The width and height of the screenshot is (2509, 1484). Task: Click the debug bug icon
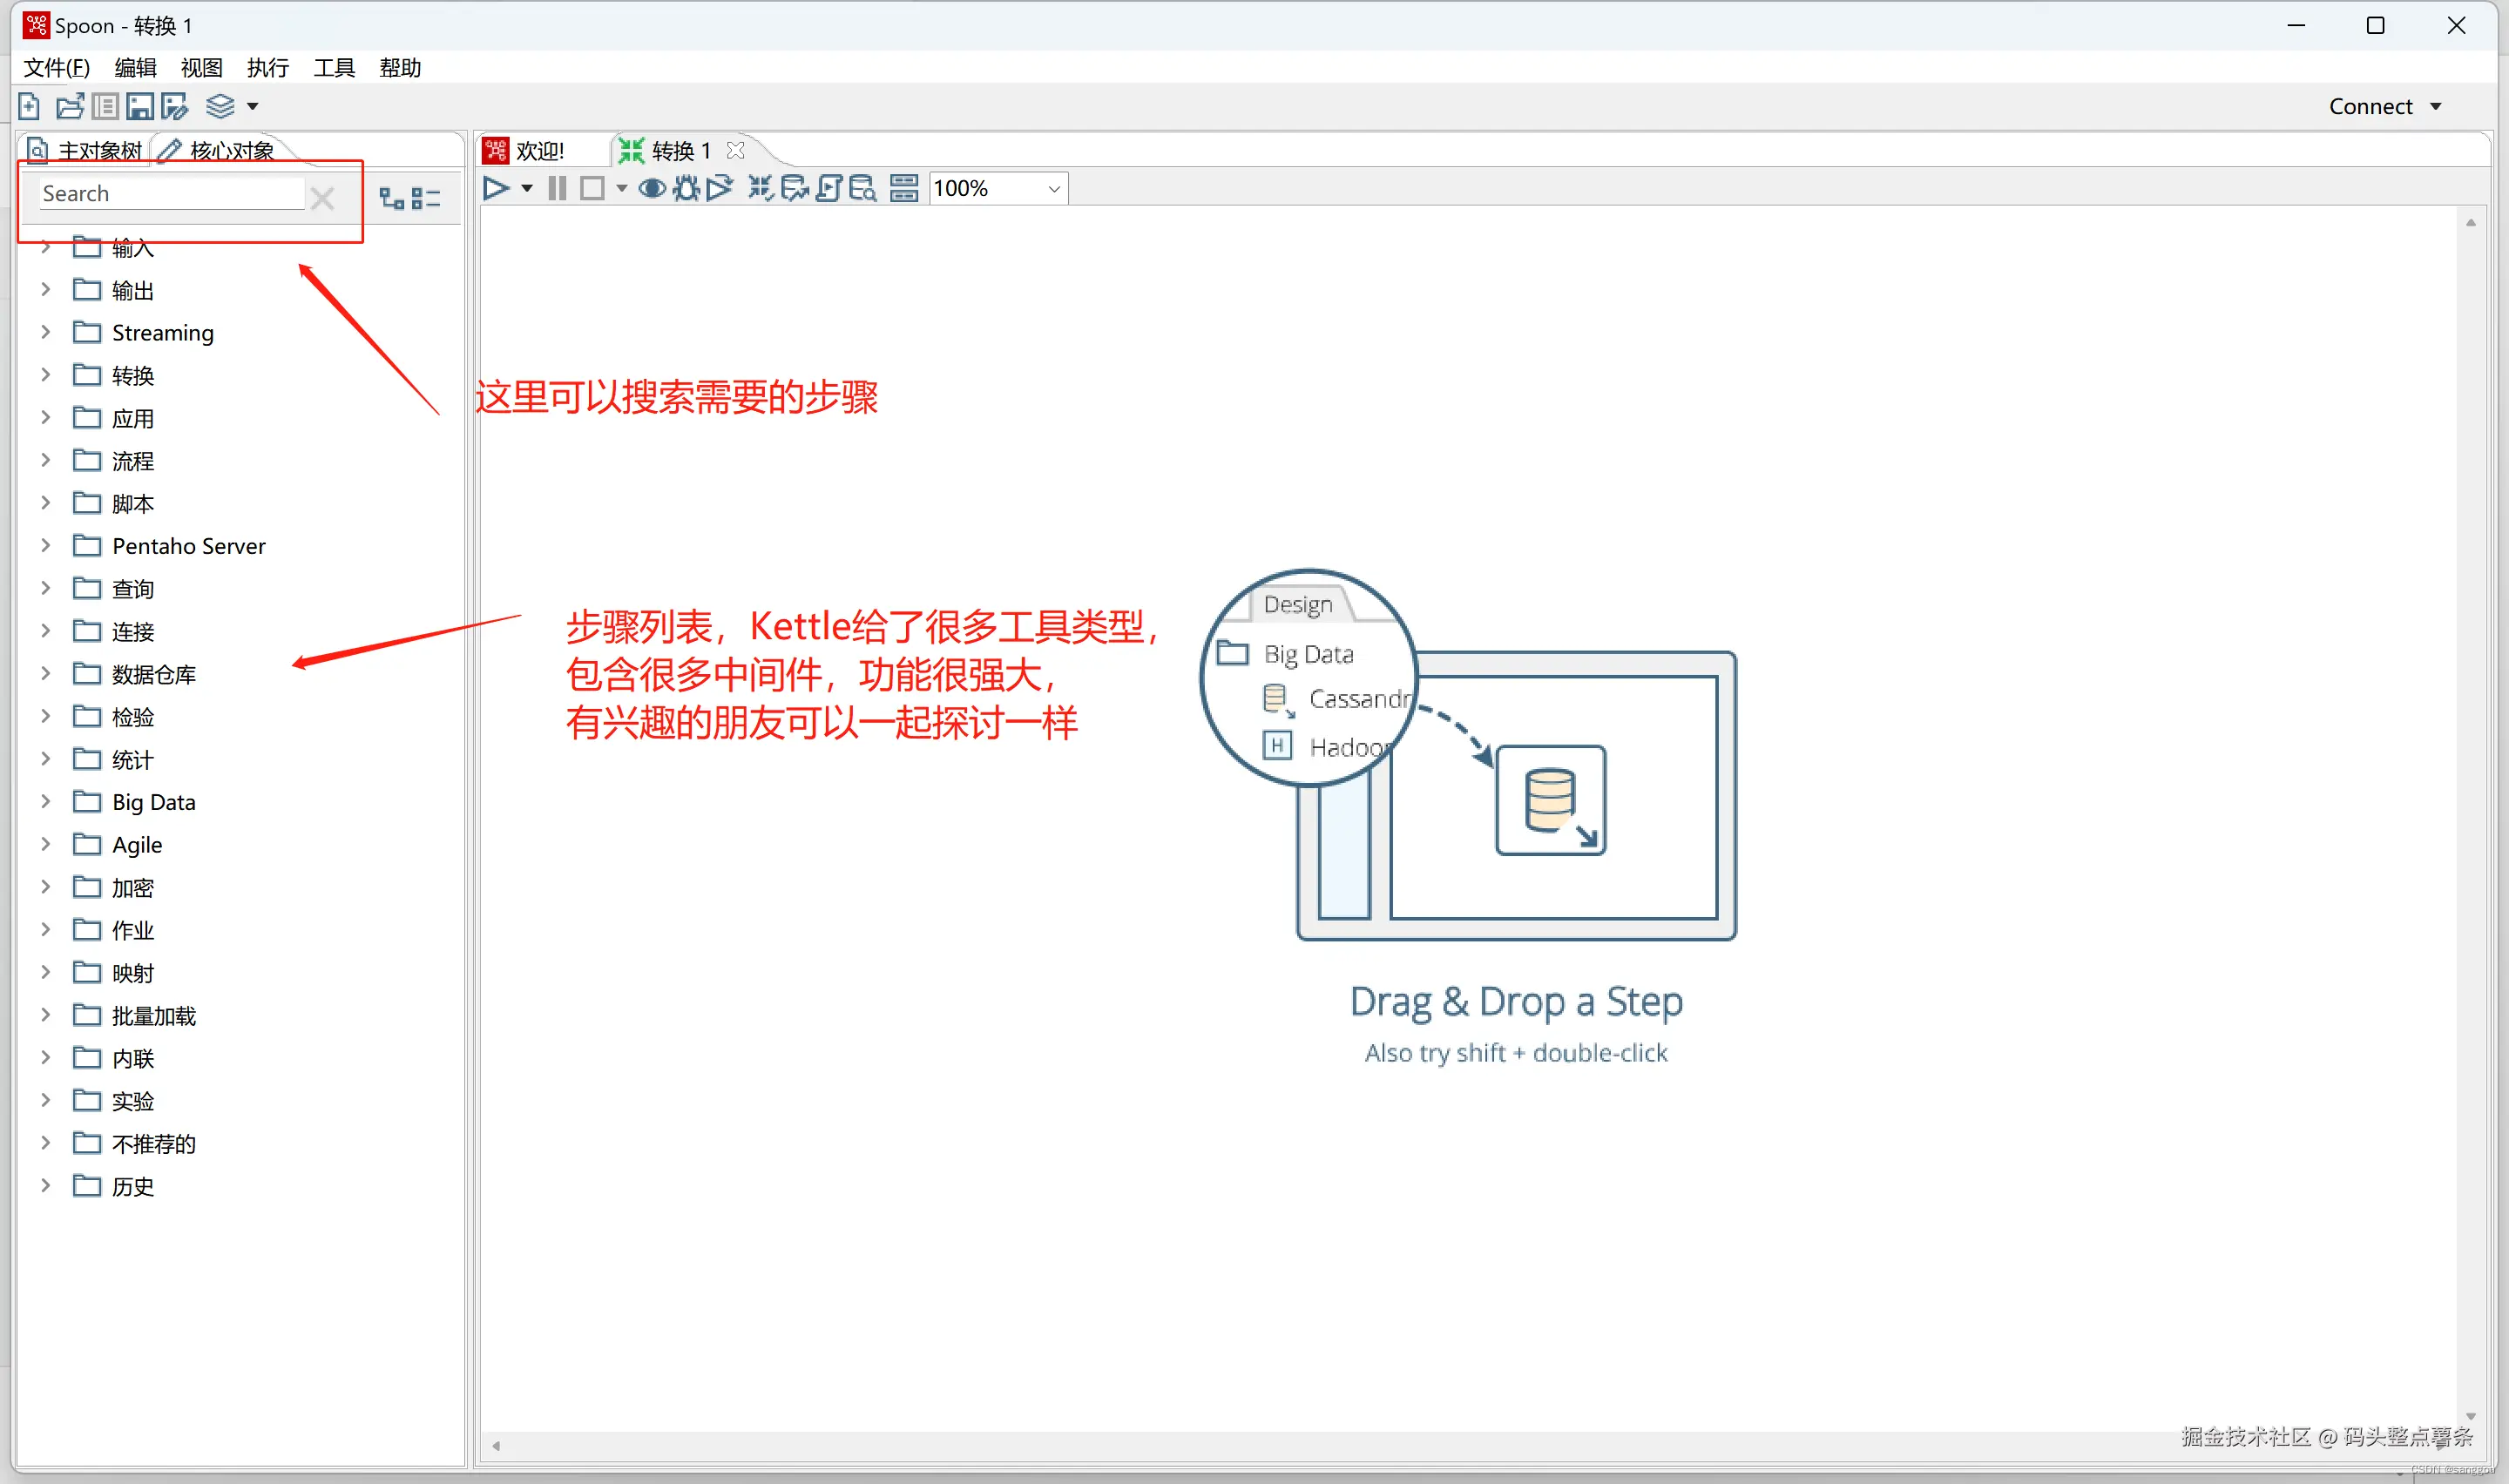coord(686,188)
